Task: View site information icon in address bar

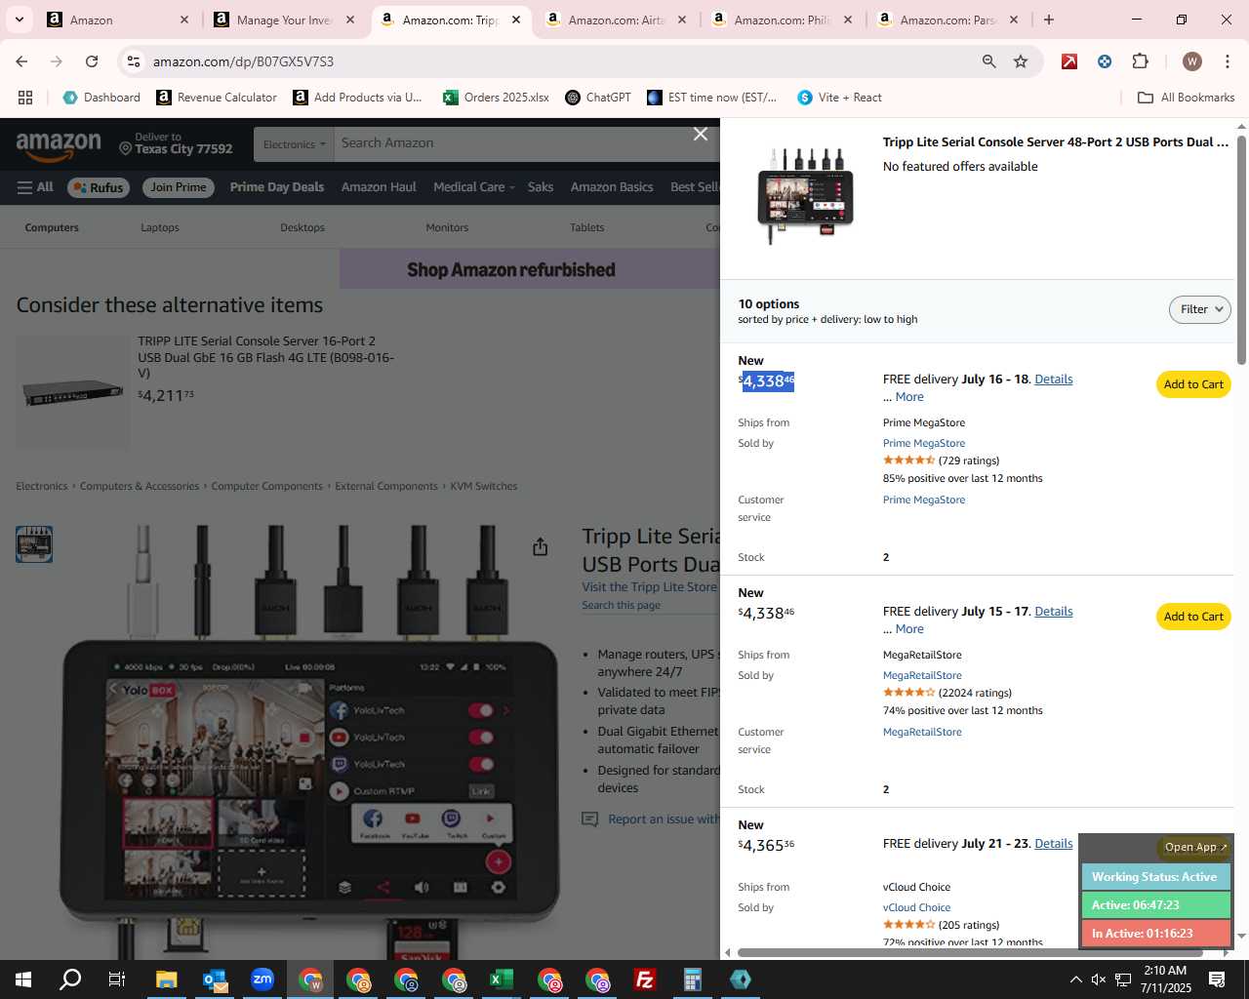Action: tap(134, 61)
